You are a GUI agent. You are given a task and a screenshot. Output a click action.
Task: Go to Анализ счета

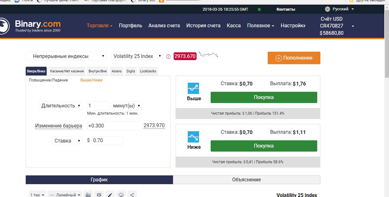[164, 26]
